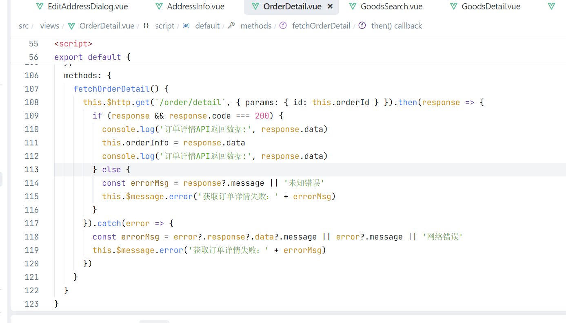Screen dimensions: 566x323
Task: Click the Vue icon of the cut-off rightmost tab
Action: click(551, 7)
